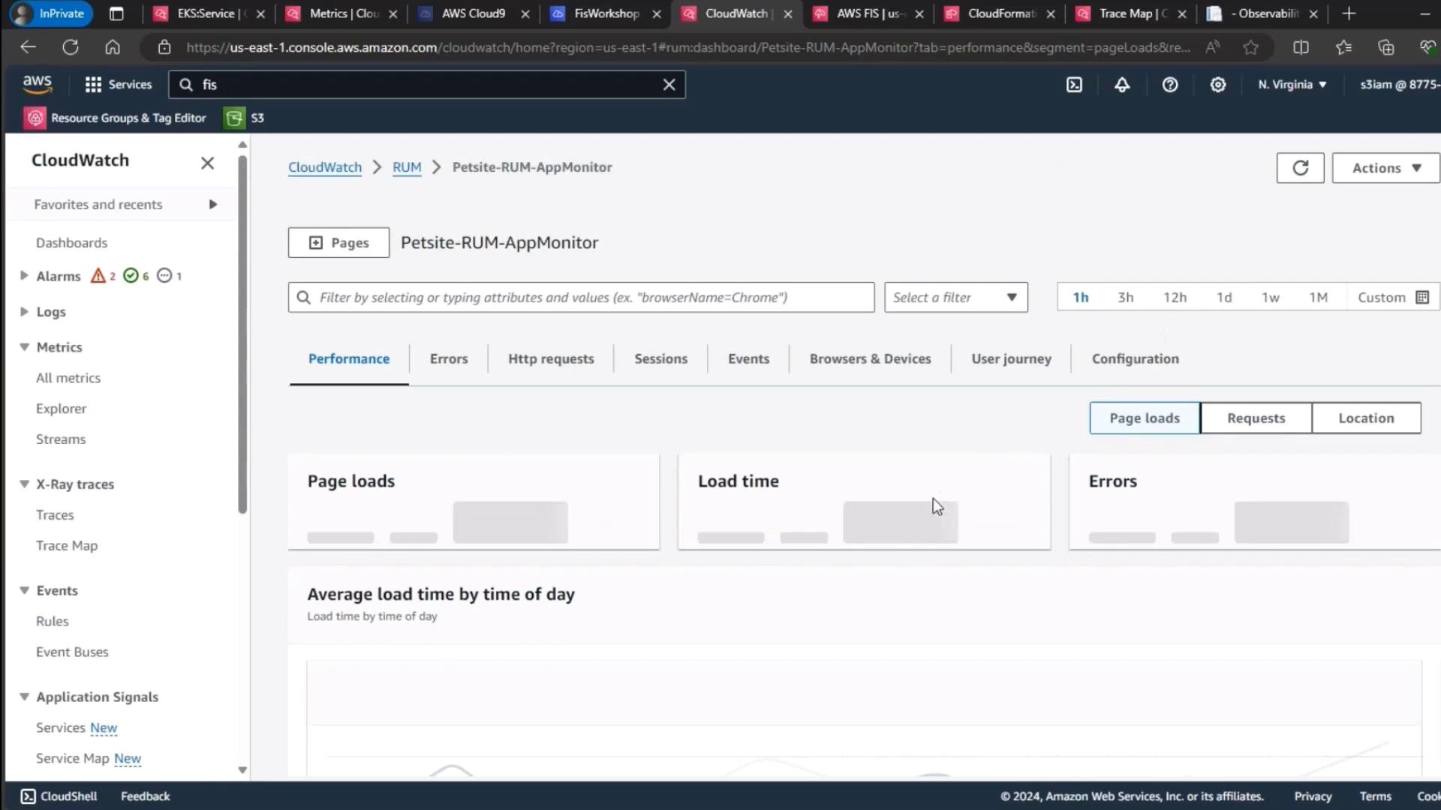
Task: Open the Sessions tab
Action: (660, 358)
